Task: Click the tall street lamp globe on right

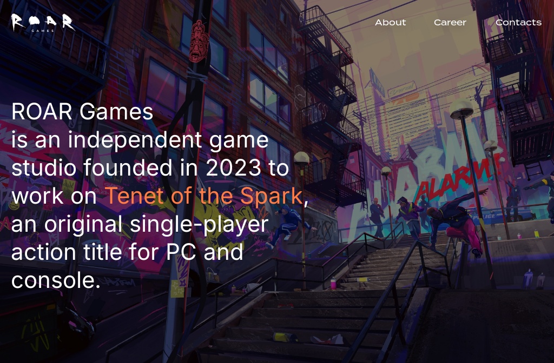Action: (x=461, y=109)
